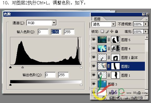The height and width of the screenshot is (103, 151).
Task: Select layer named 图层 3
Action: click(x=112, y=84)
